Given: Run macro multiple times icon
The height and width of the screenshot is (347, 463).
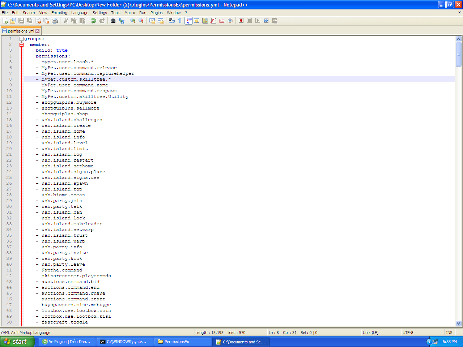Looking at the screenshot, I should pos(266,21).
